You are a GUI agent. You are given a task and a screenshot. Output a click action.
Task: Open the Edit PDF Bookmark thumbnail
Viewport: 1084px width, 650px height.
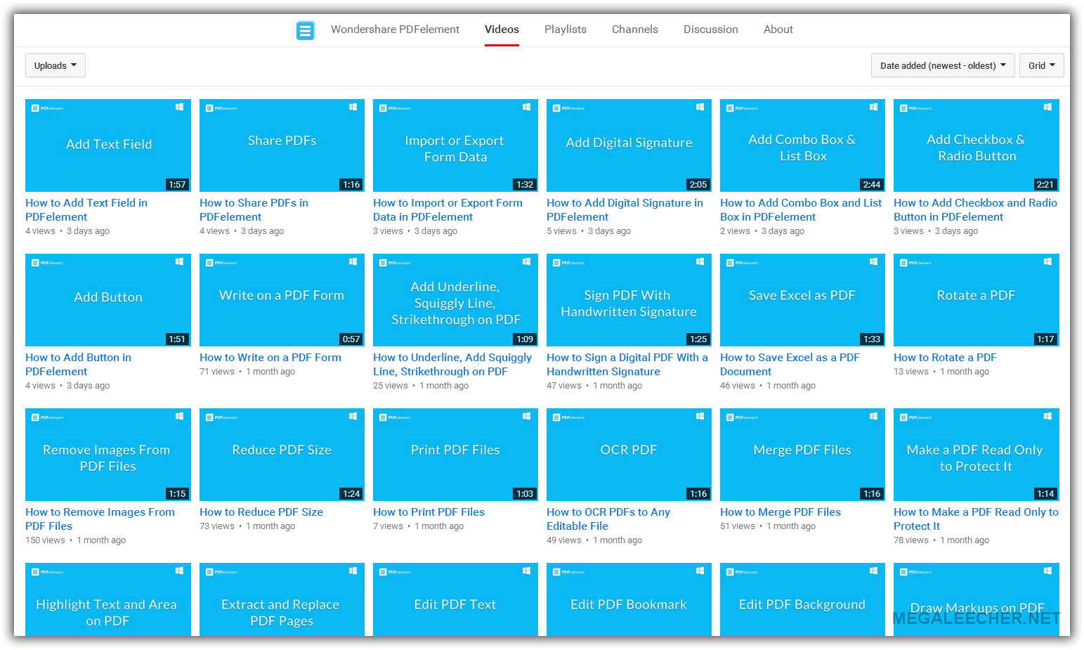coord(629,599)
